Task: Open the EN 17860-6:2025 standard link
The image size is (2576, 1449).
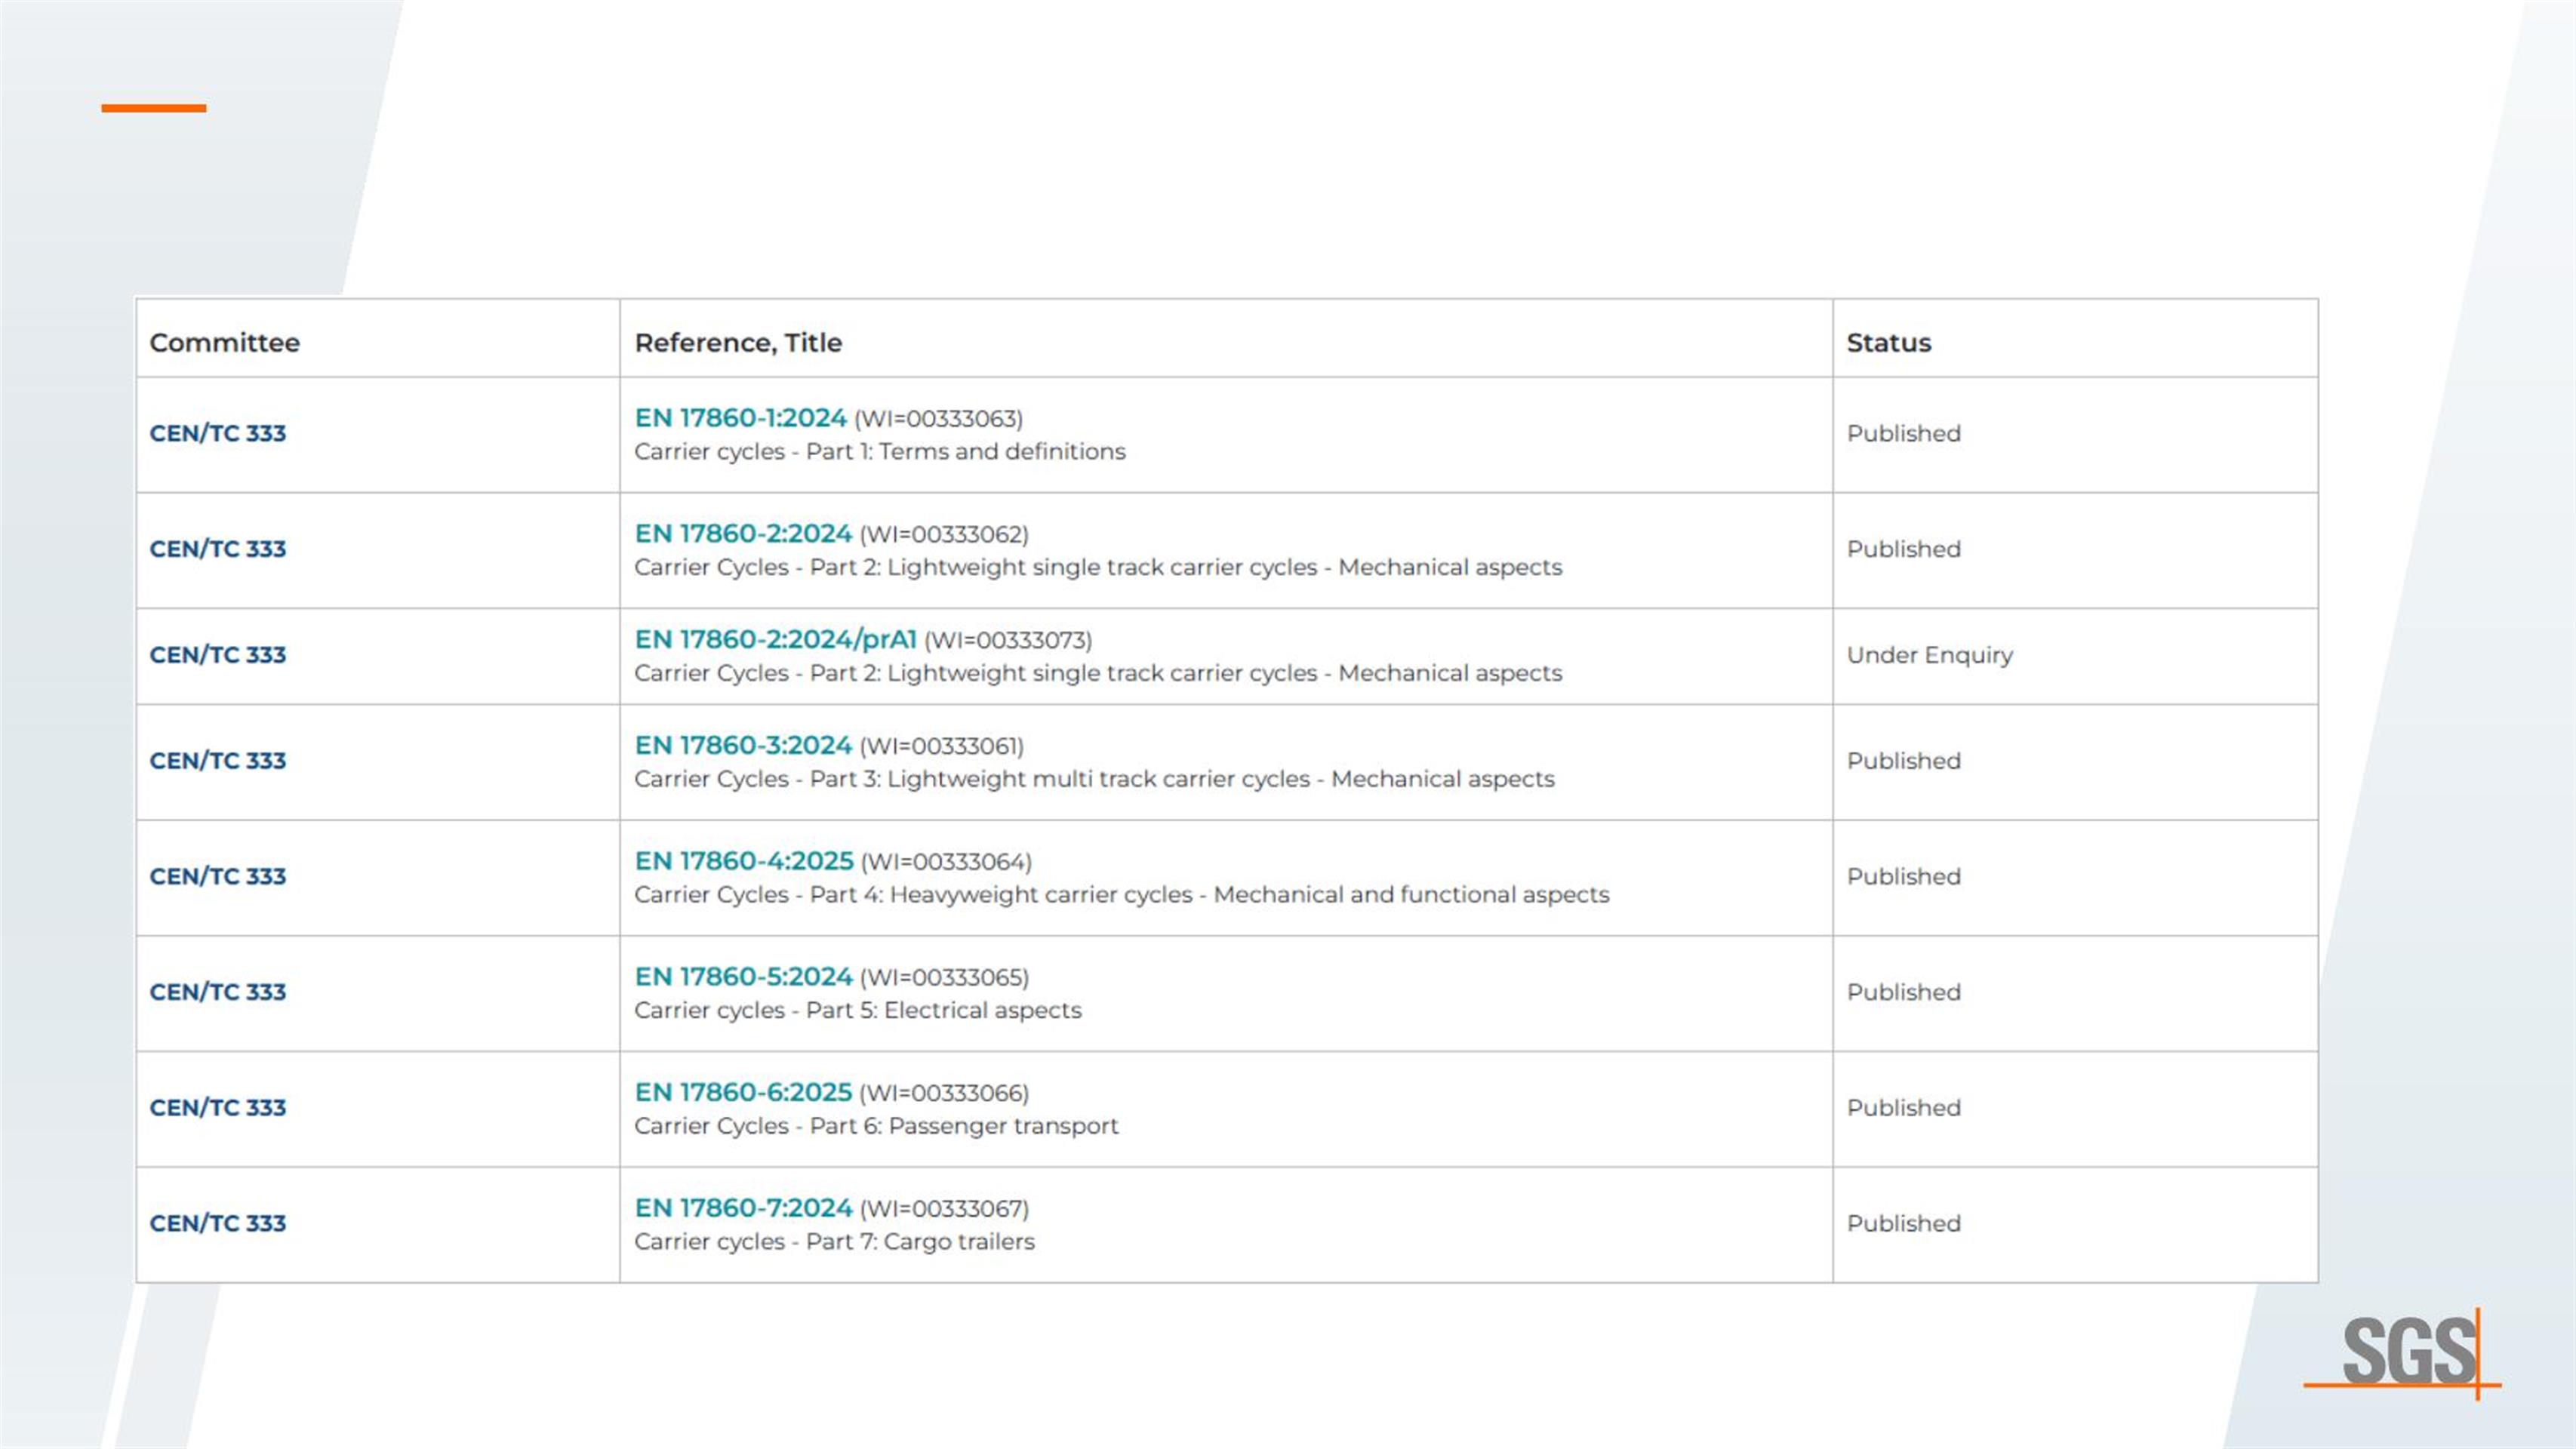Action: [x=743, y=1093]
